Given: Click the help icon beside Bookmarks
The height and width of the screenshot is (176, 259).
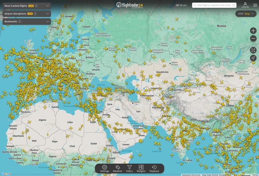Looking at the screenshot, I should [x=20, y=21].
